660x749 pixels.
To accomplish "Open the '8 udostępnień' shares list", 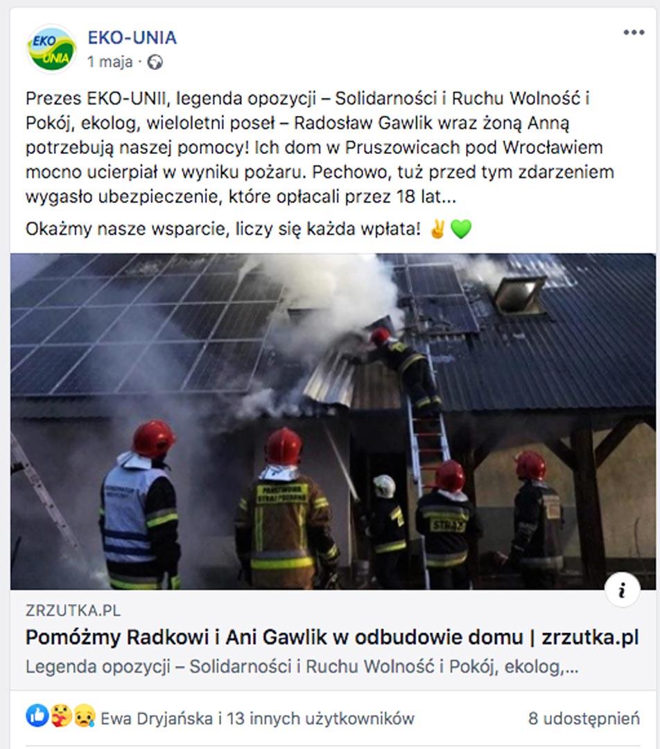I will coord(584,718).
